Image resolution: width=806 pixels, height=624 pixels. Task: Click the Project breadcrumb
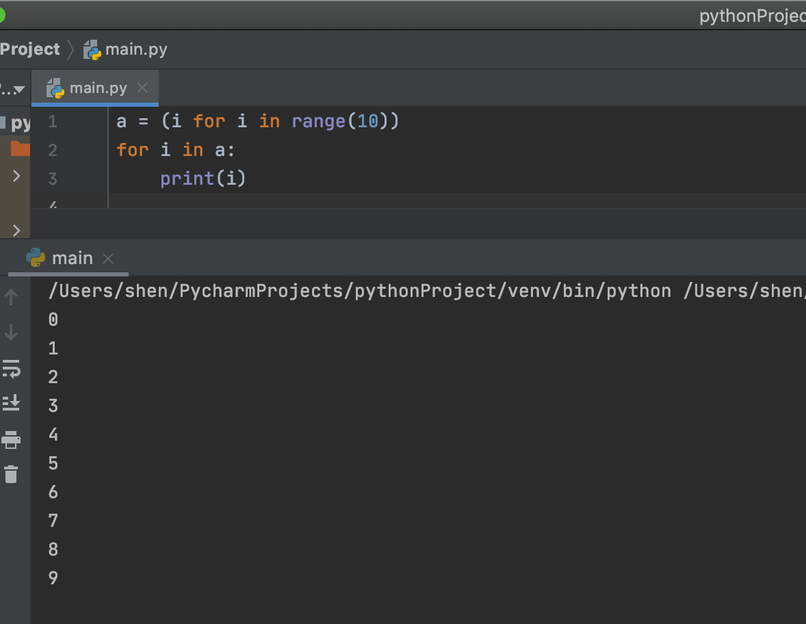point(30,49)
